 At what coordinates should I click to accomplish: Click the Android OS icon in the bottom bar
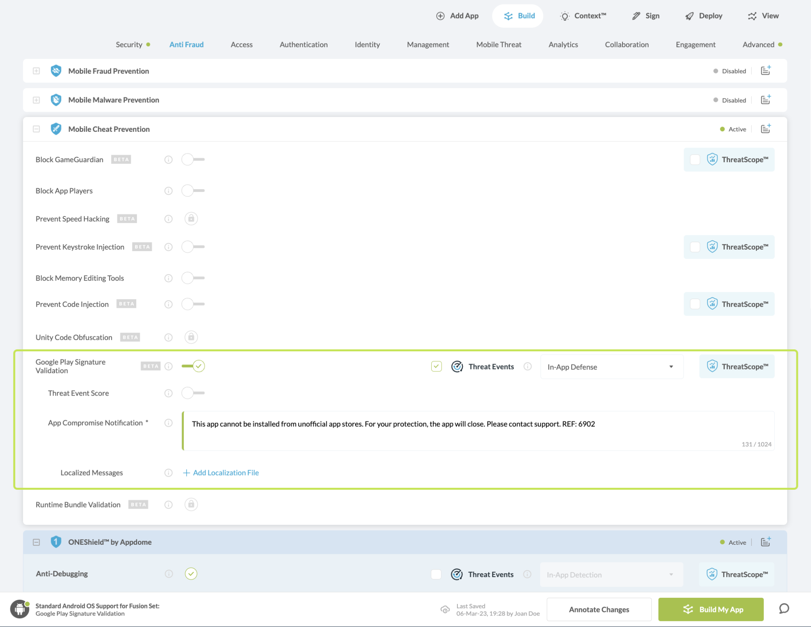[19, 609]
